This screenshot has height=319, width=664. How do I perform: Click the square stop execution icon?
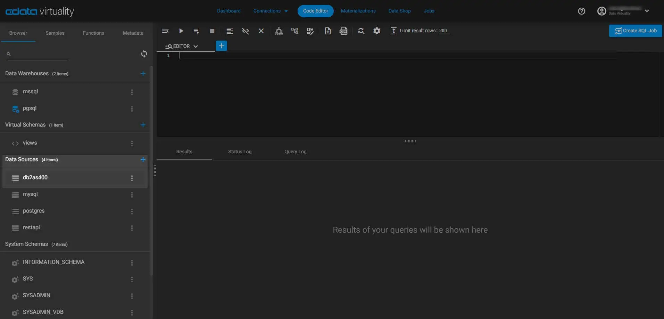point(212,31)
